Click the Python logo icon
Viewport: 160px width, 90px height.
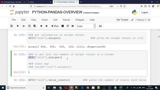click(134, 12)
